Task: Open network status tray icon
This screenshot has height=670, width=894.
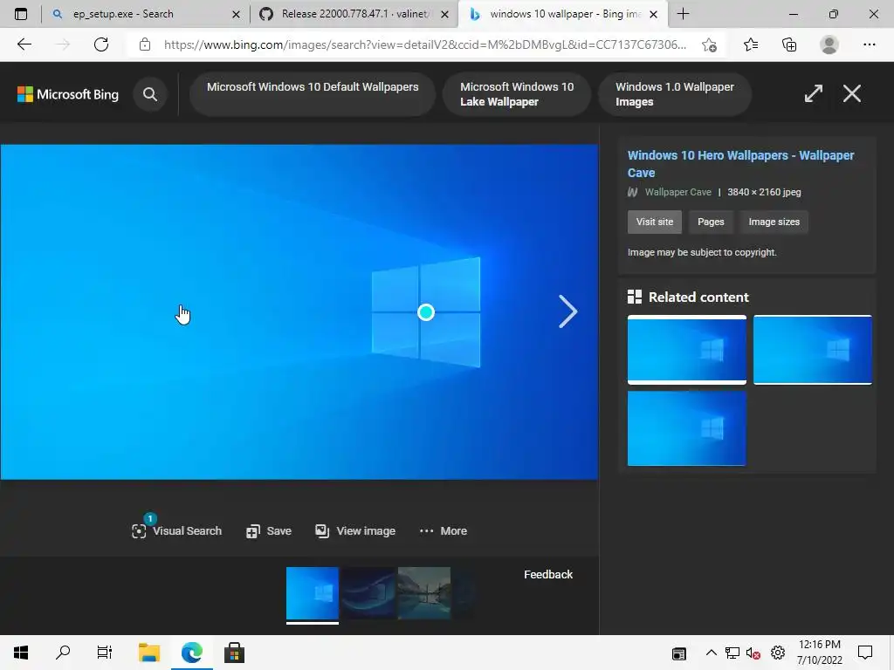Action: click(732, 653)
